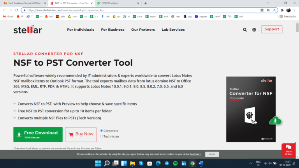Open Telegram from taskbar
Image resolution: width=299 pixels, height=168 pixels.
[x=167, y=163]
